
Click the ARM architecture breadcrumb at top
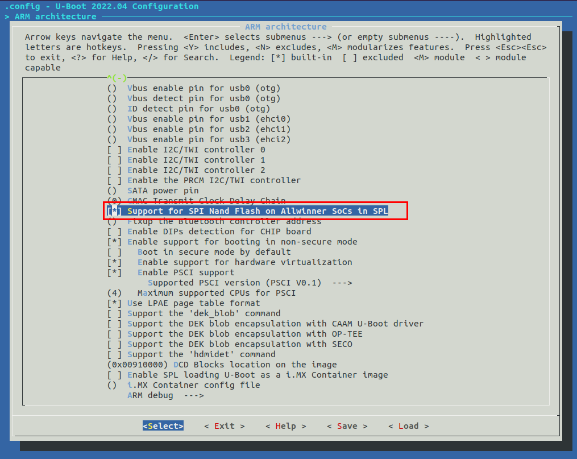tap(55, 16)
